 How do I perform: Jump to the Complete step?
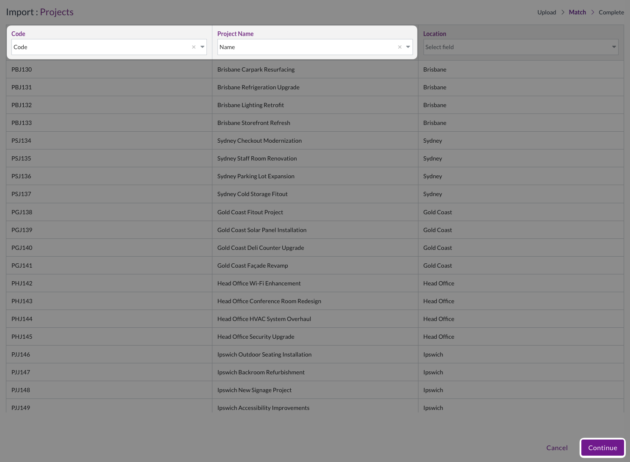click(611, 12)
